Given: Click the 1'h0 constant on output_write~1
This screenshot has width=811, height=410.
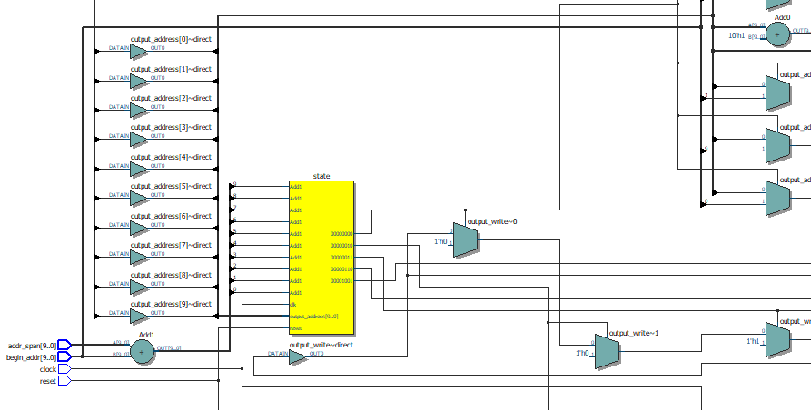Looking at the screenshot, I should click(582, 353).
